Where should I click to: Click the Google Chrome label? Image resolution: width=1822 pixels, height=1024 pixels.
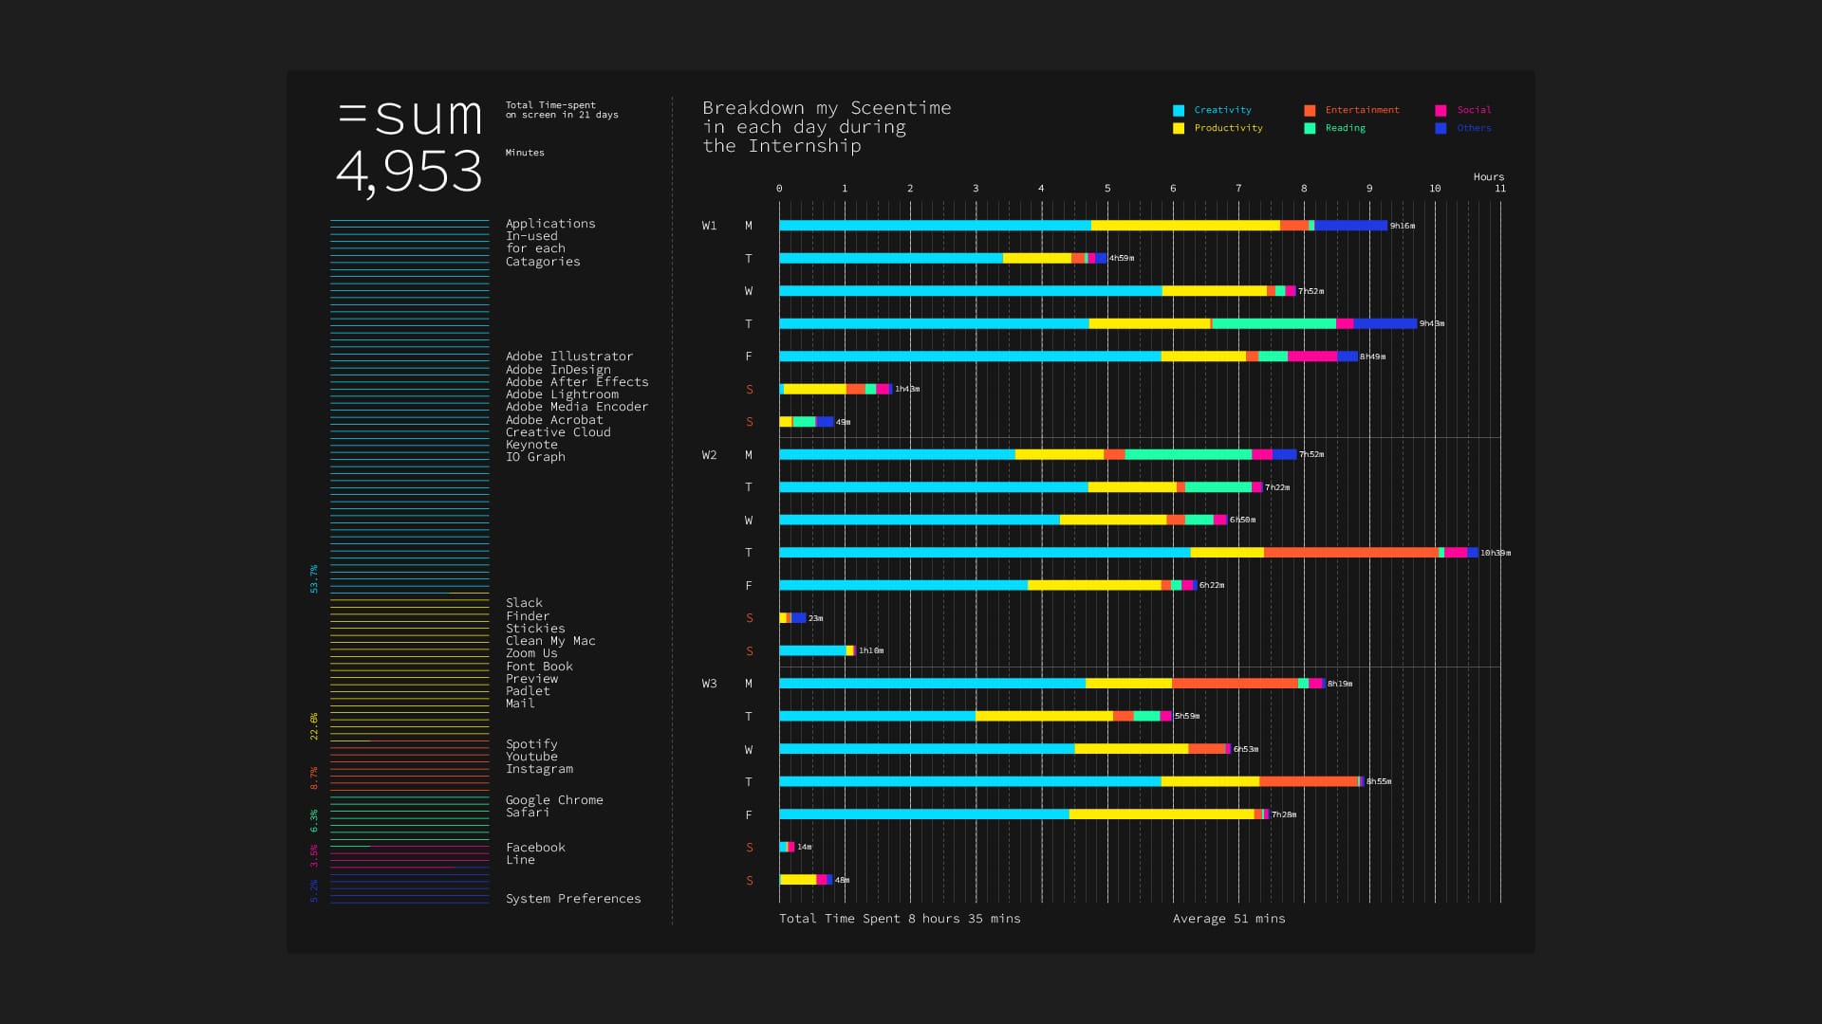pyautogui.click(x=554, y=800)
